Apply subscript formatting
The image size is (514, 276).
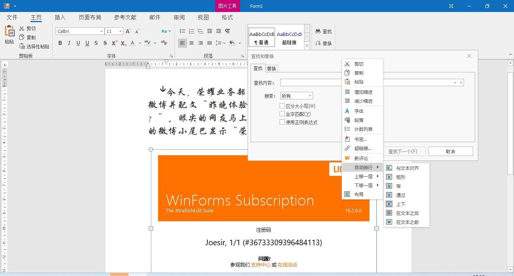(123, 43)
